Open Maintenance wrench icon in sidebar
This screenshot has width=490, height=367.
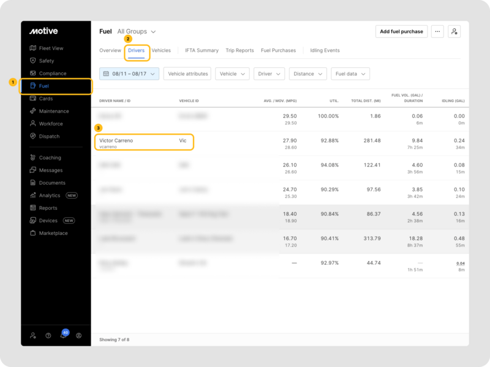coord(33,111)
